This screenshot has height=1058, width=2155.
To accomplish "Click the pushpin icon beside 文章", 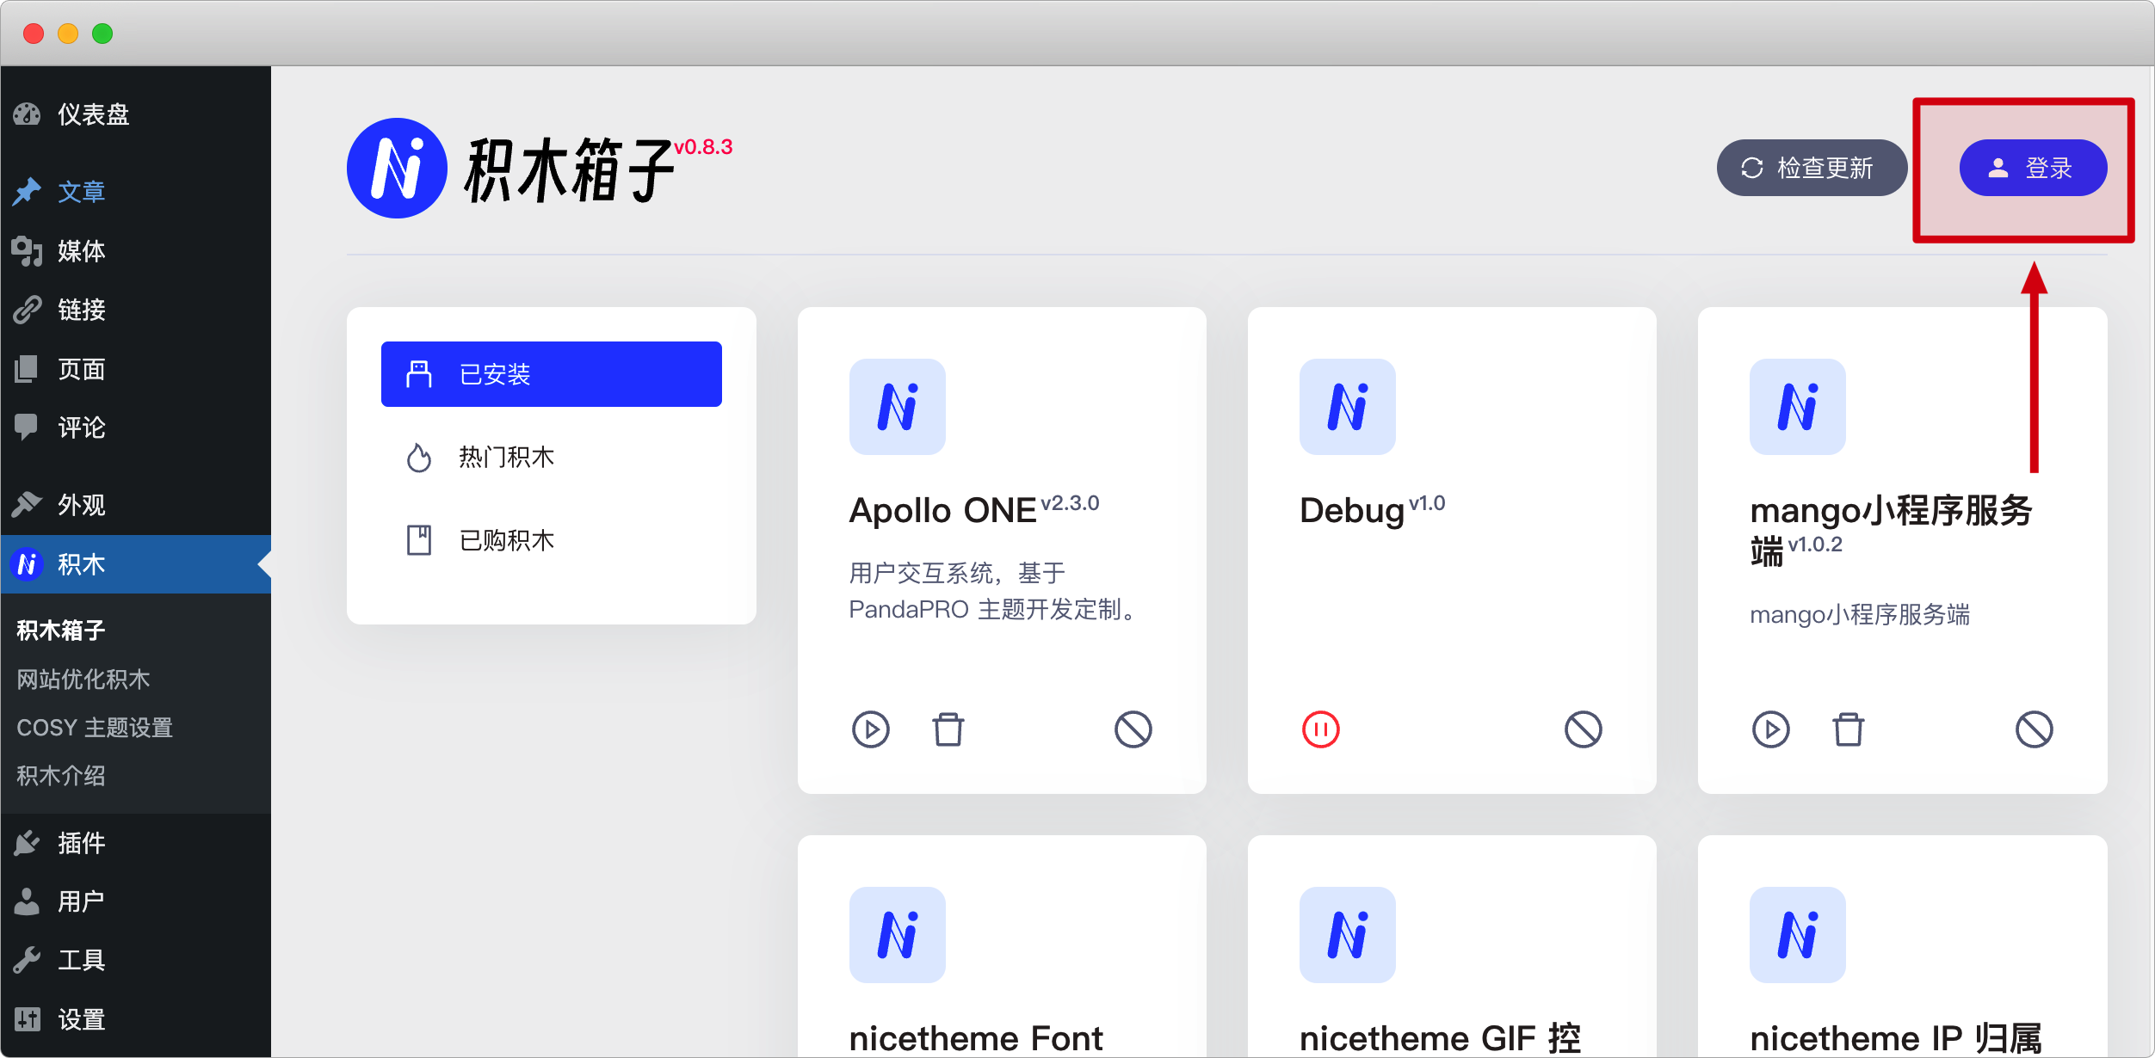I will point(27,191).
